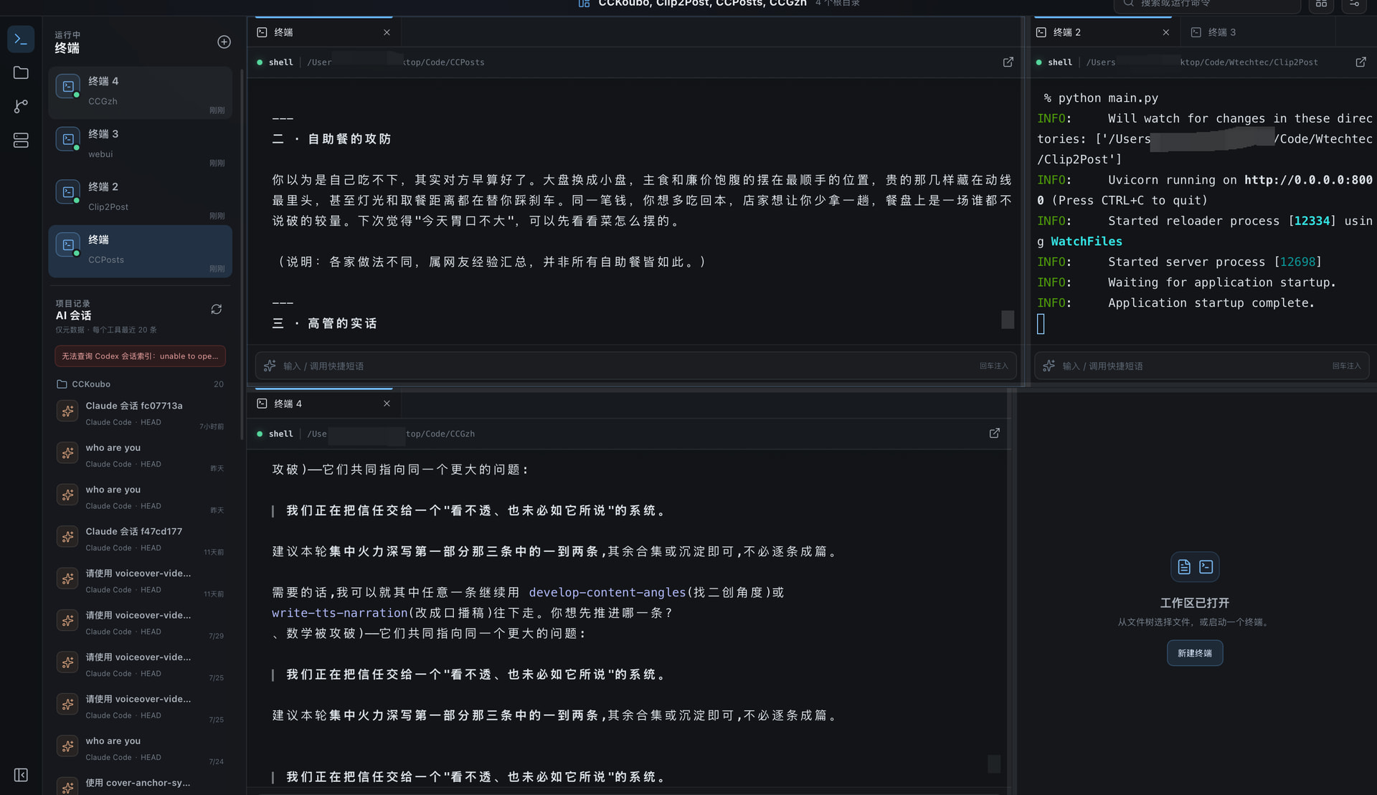This screenshot has height=795, width=1377.
Task: Click the develop-content-angles link text
Action: (607, 593)
